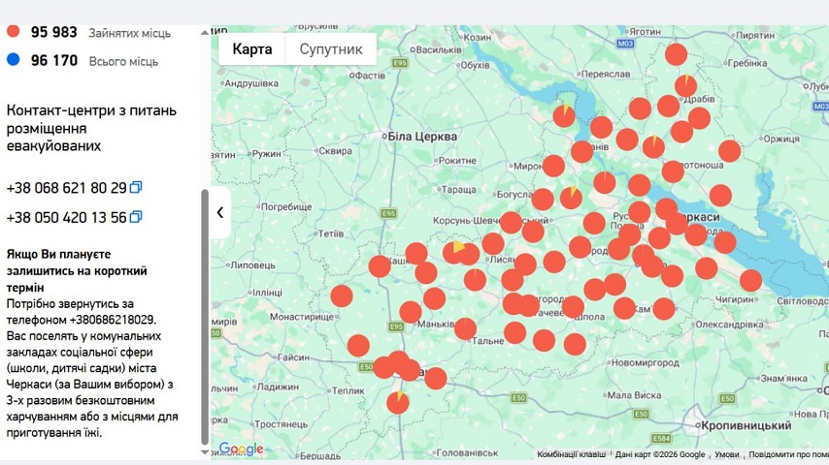Click the Google logo on the map

pos(241,449)
